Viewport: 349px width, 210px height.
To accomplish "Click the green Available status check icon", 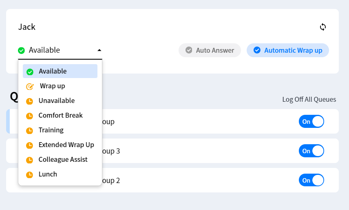I will [21, 50].
